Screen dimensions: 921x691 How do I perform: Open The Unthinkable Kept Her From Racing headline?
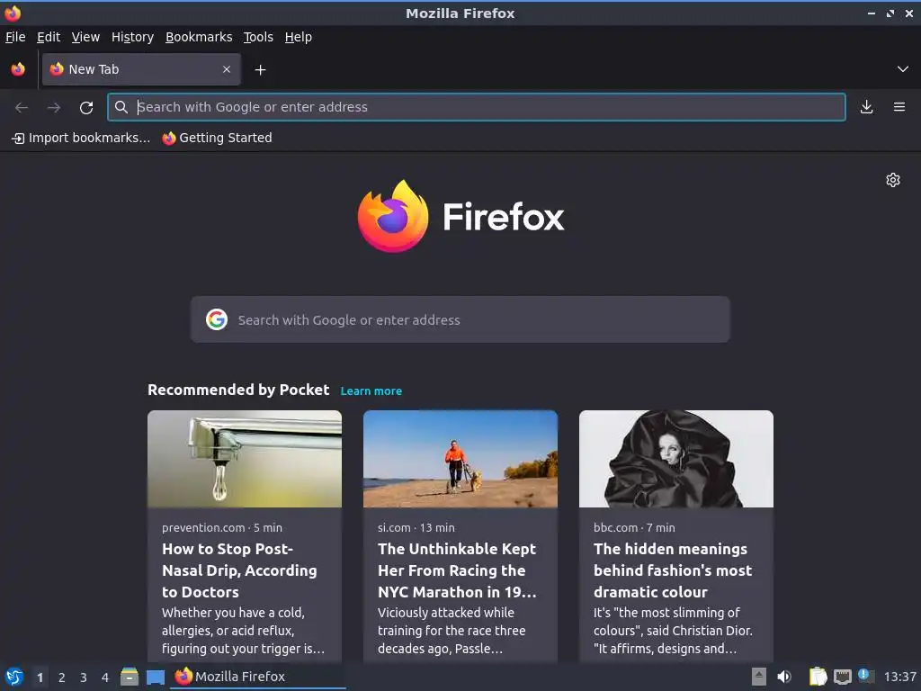[457, 570]
